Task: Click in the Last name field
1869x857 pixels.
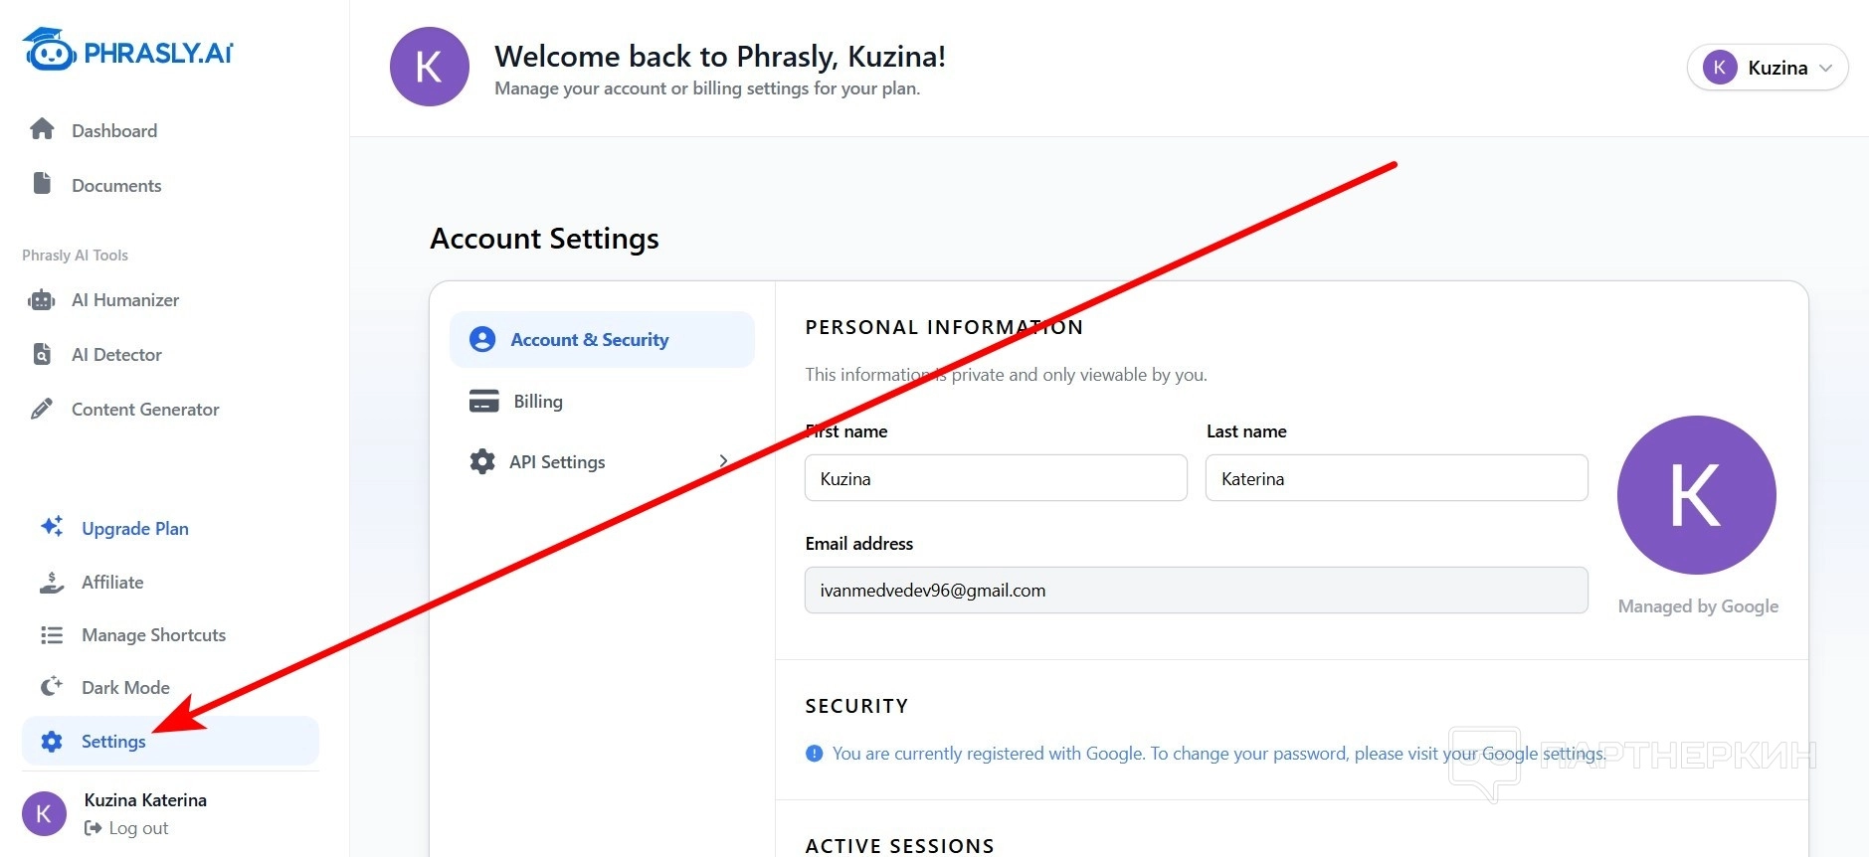Action: [1396, 478]
